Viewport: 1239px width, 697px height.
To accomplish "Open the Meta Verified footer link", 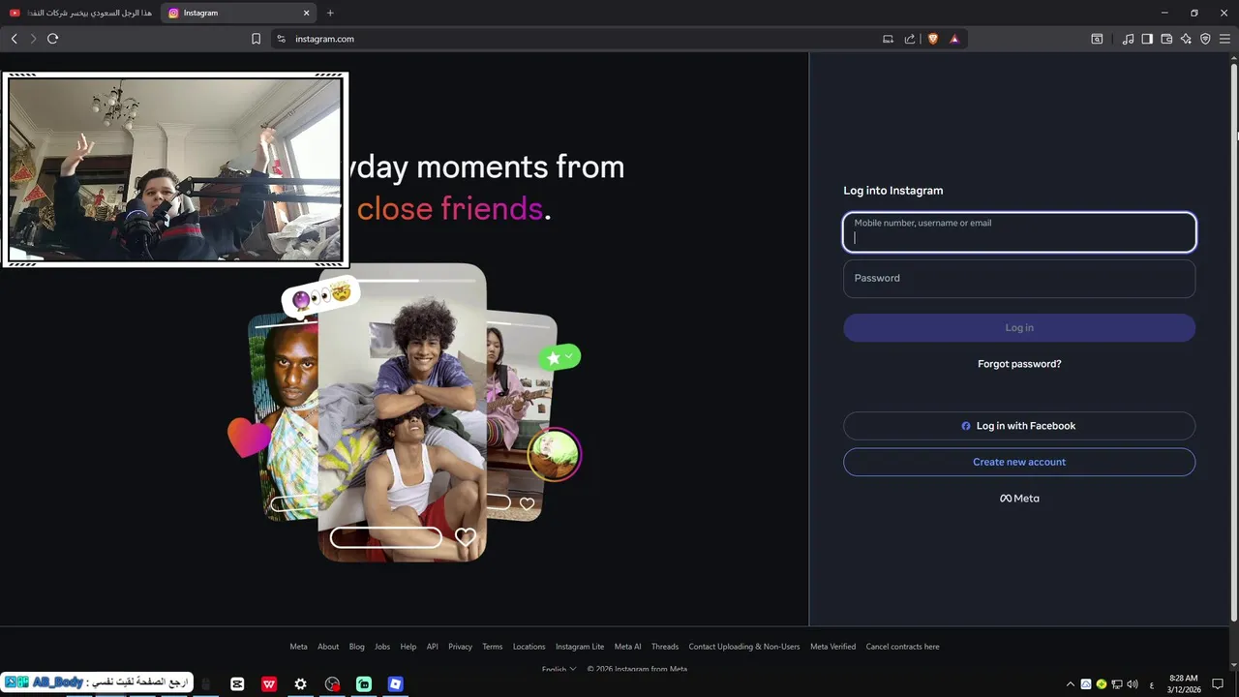I will coord(833,647).
